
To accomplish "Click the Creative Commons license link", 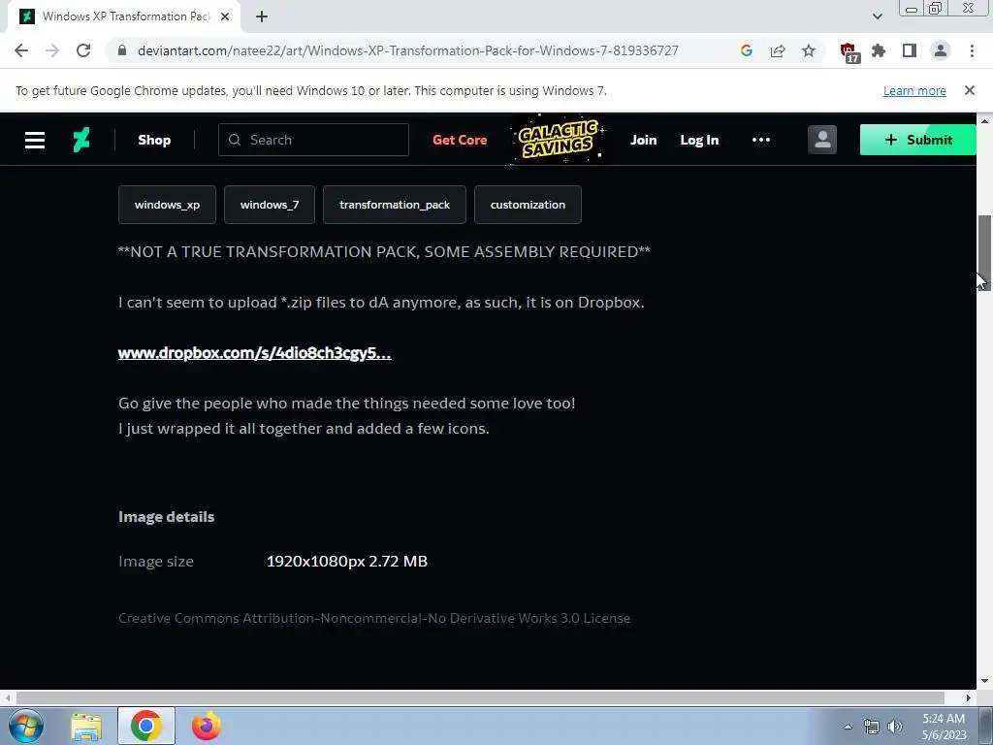I will [374, 618].
